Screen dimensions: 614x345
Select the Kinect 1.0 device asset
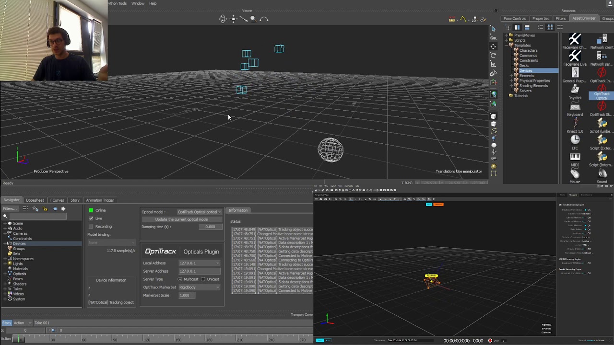click(575, 126)
